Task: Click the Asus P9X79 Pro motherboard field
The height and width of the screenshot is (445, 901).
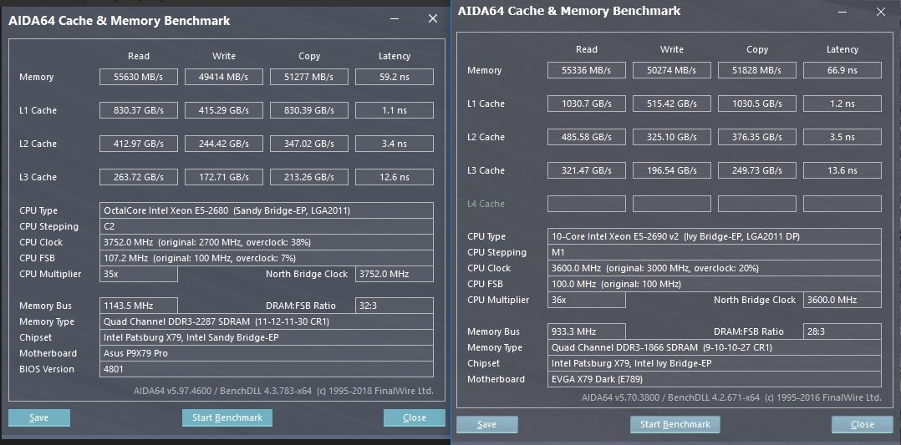Action: coord(266,353)
